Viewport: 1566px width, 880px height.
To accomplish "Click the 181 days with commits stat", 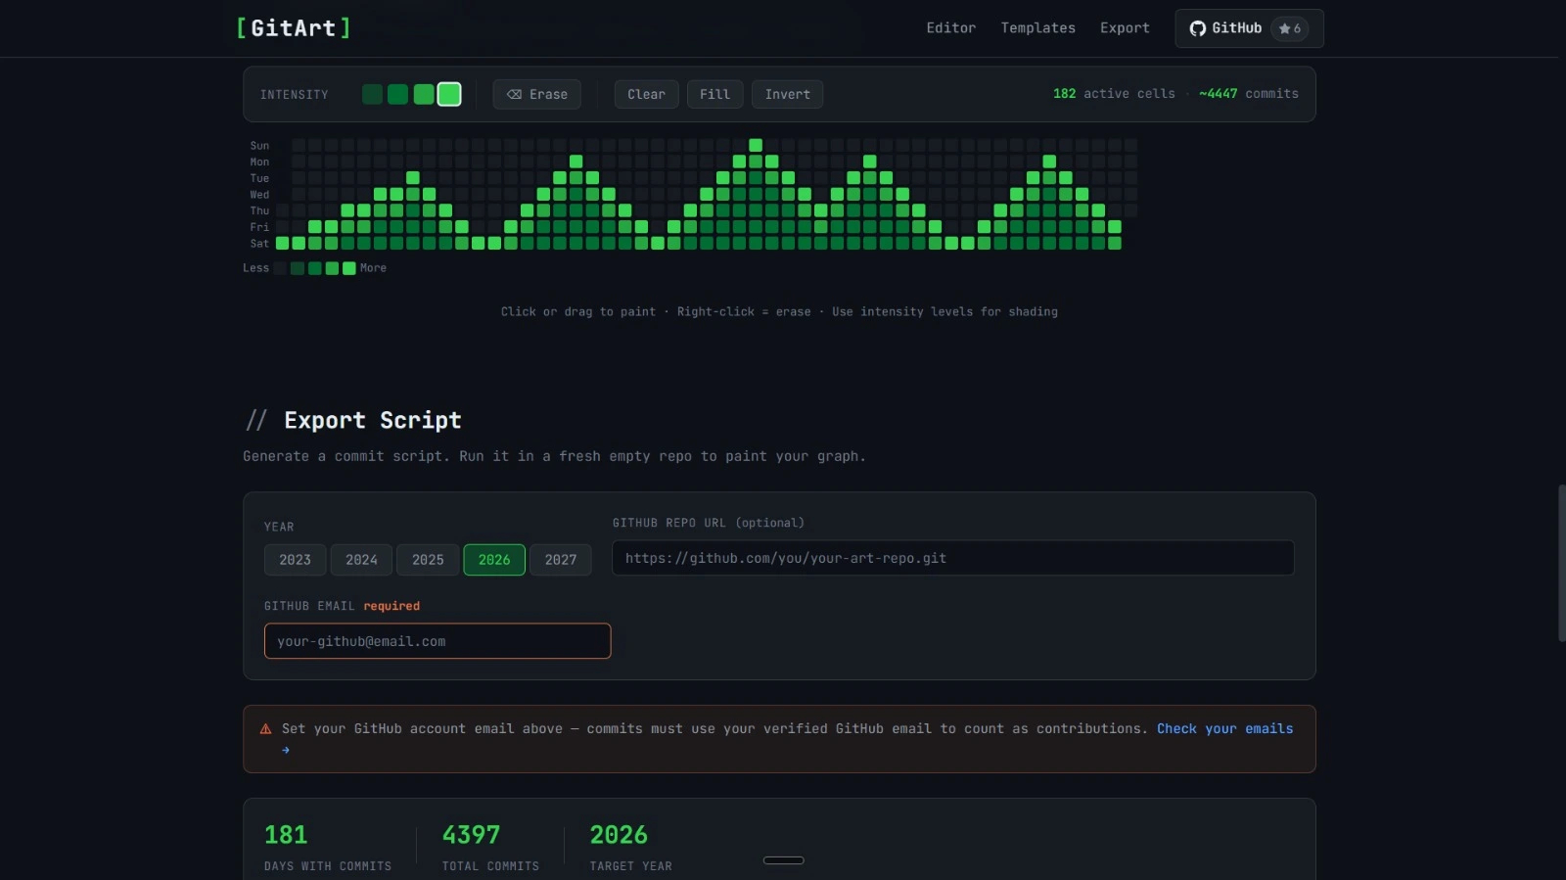I will click(x=328, y=847).
